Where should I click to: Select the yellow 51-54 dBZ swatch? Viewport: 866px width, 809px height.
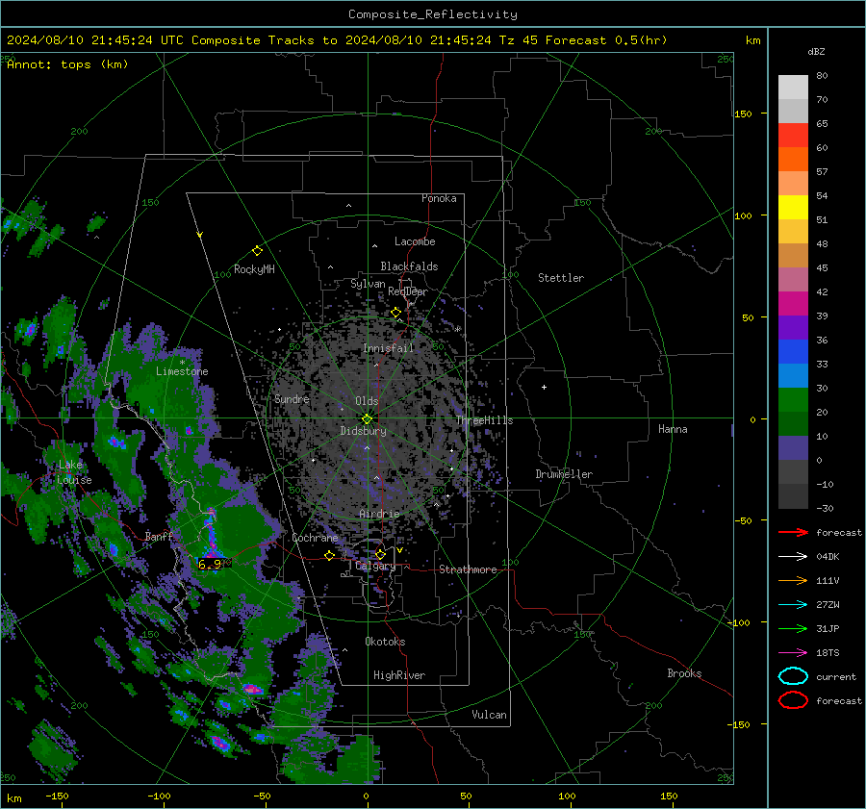point(793,208)
